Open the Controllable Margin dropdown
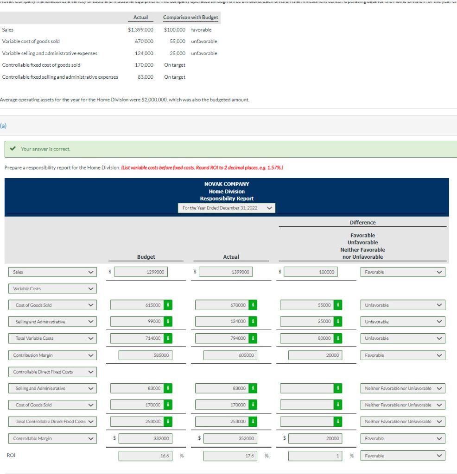Image resolution: width=457 pixels, height=474 pixels. [53, 438]
